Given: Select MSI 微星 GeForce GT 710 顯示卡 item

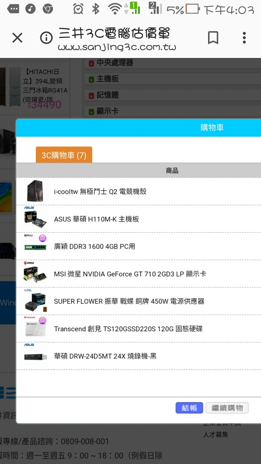Looking at the screenshot, I should coord(130,274).
